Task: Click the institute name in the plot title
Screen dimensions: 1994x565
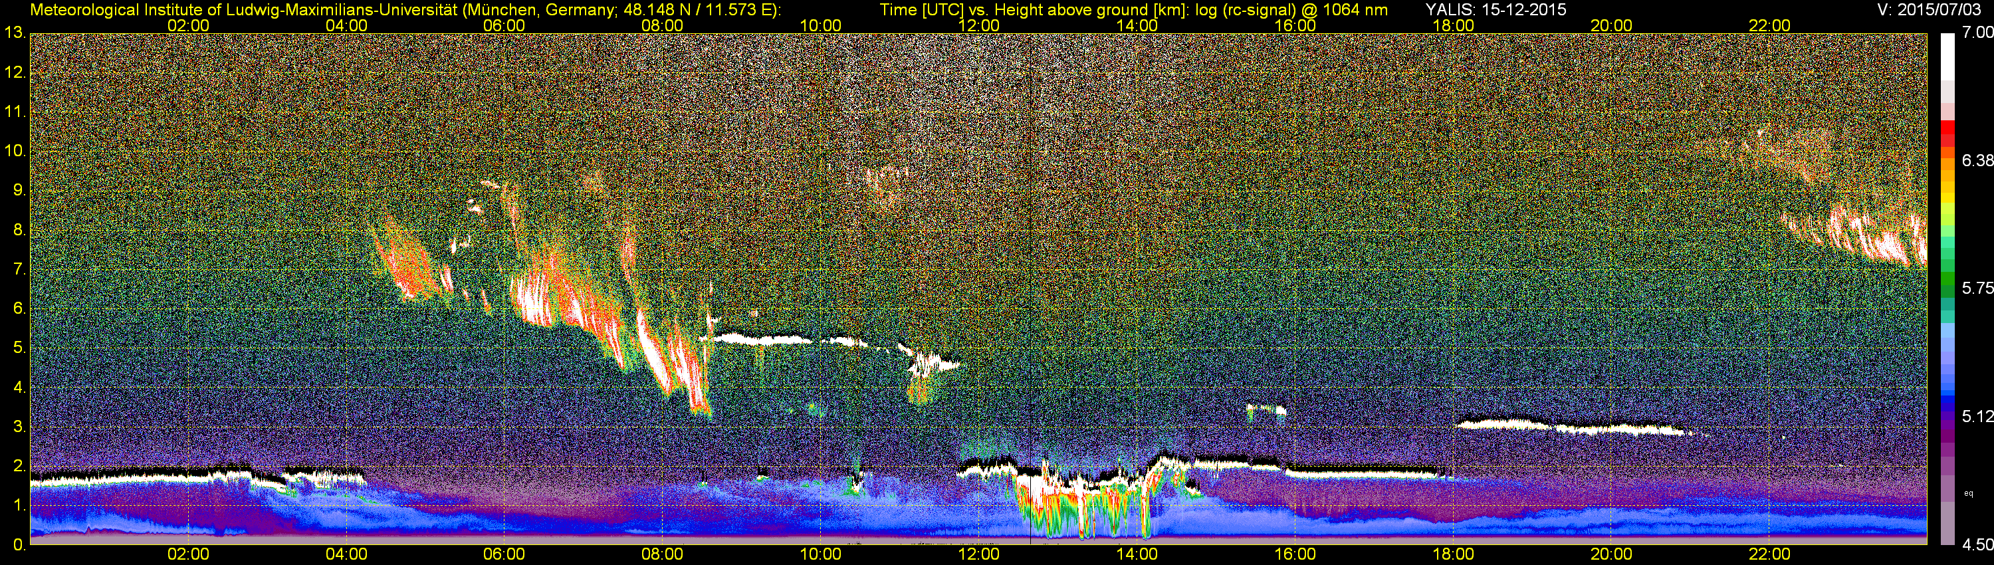Action: point(243,9)
